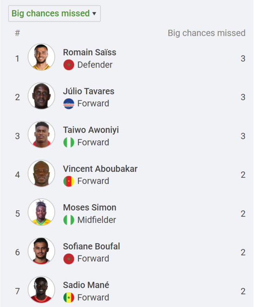Screen dimensions: 254x307
Task: Click Taiwo Awoniyi player photo
Action: [x=41, y=135]
